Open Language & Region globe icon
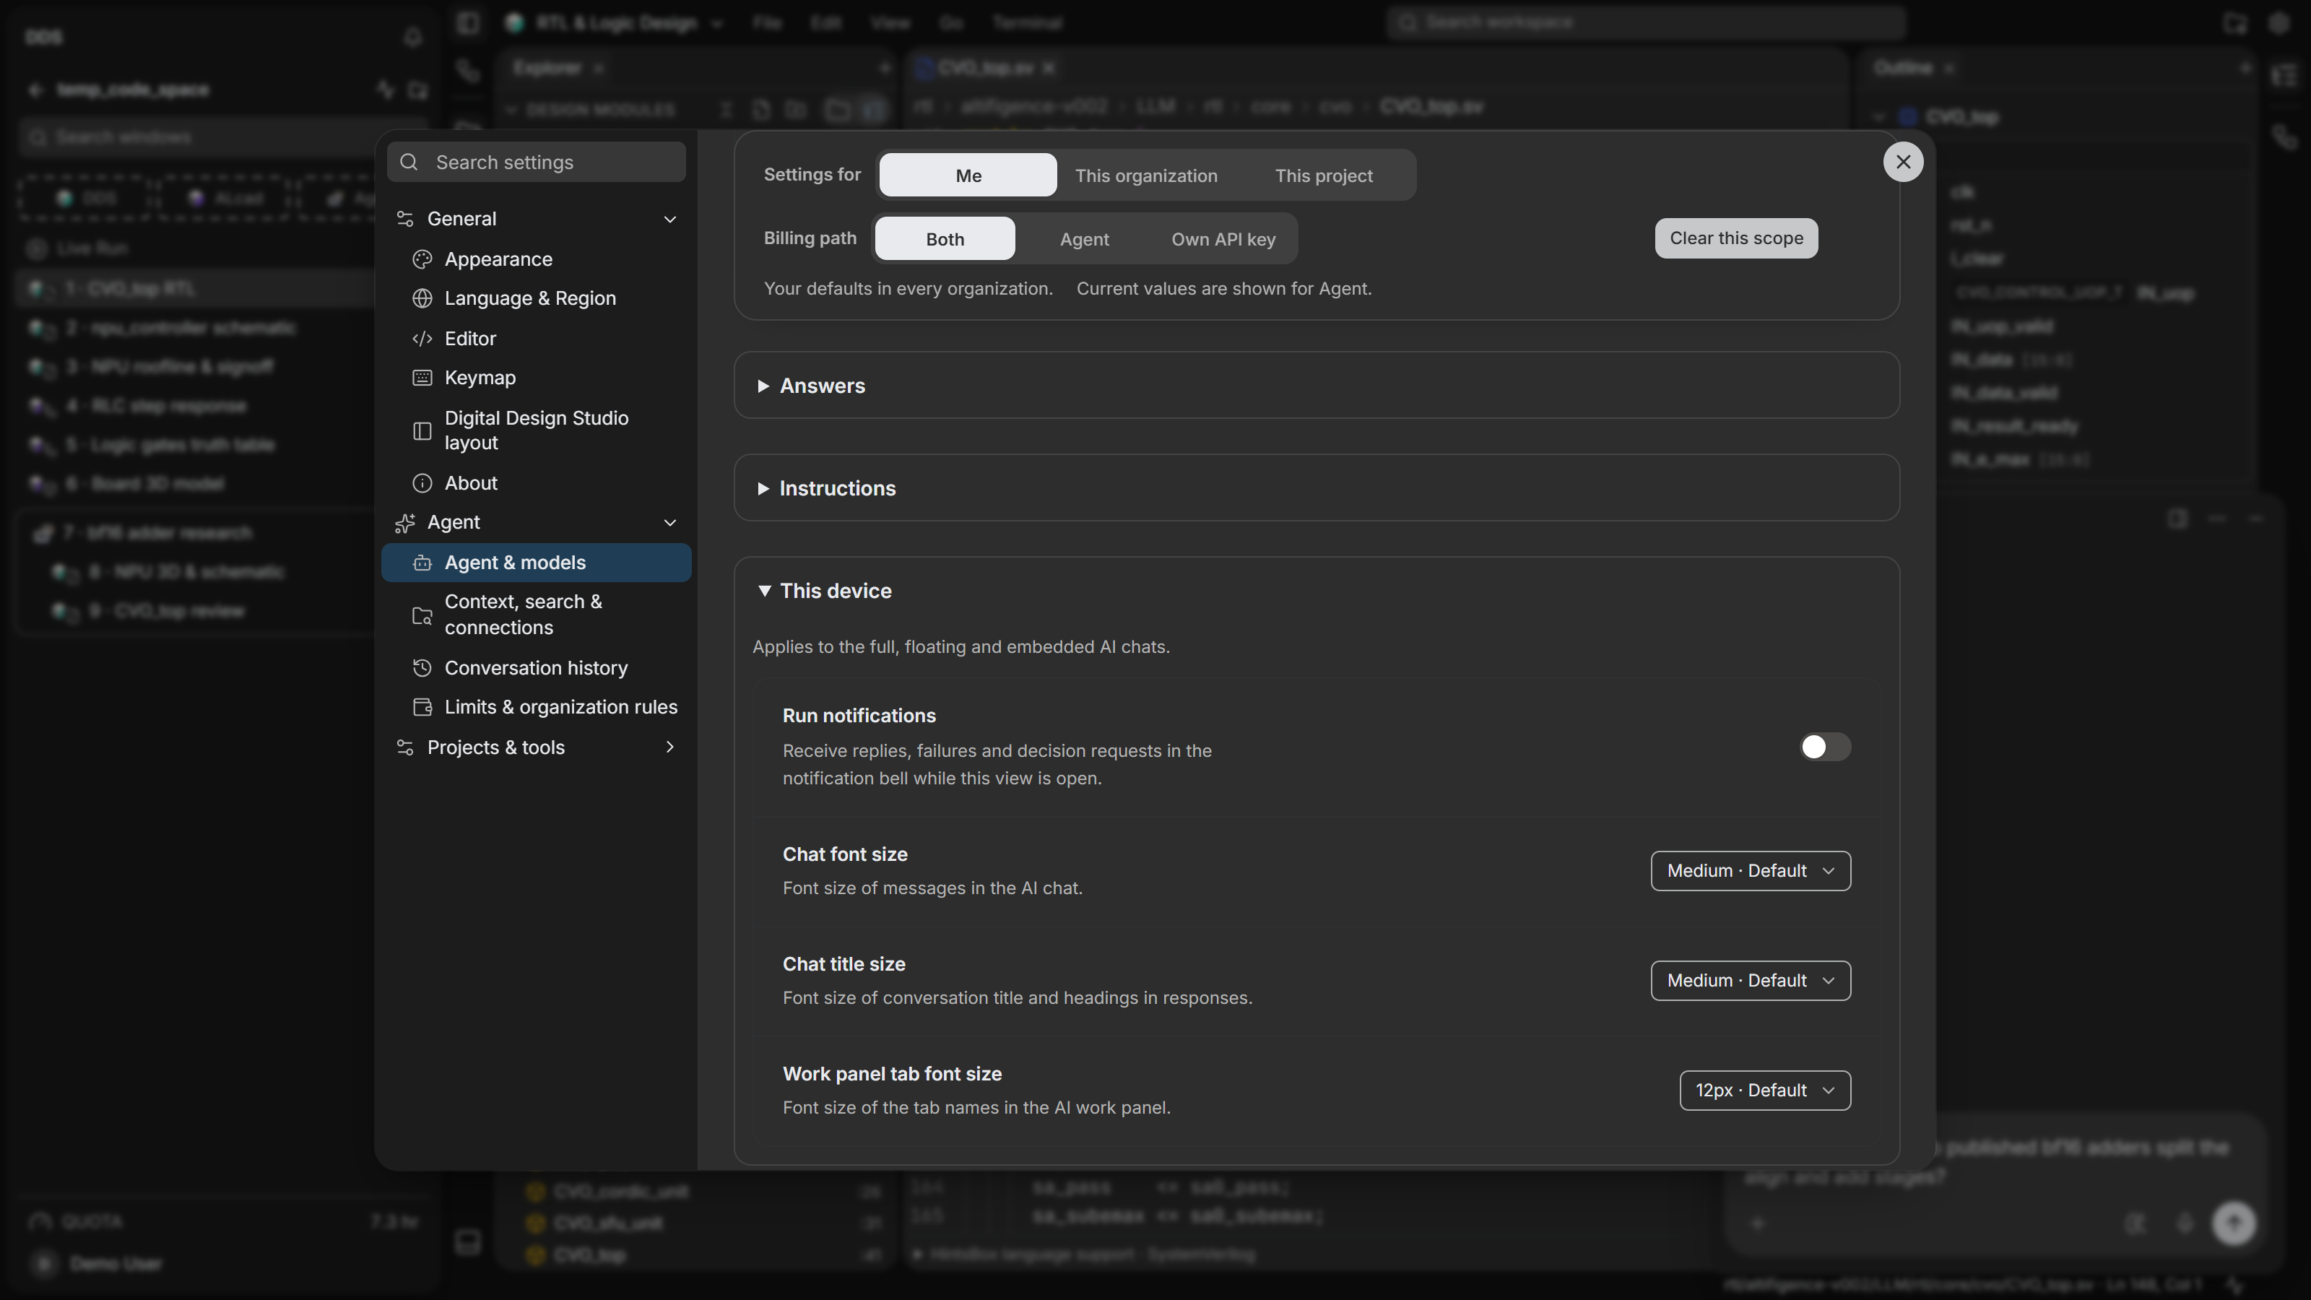Image resolution: width=2311 pixels, height=1300 pixels. coord(422,299)
